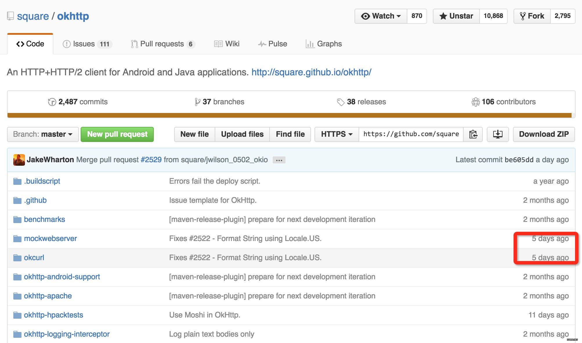Click the Download ZIP button

coord(544,134)
